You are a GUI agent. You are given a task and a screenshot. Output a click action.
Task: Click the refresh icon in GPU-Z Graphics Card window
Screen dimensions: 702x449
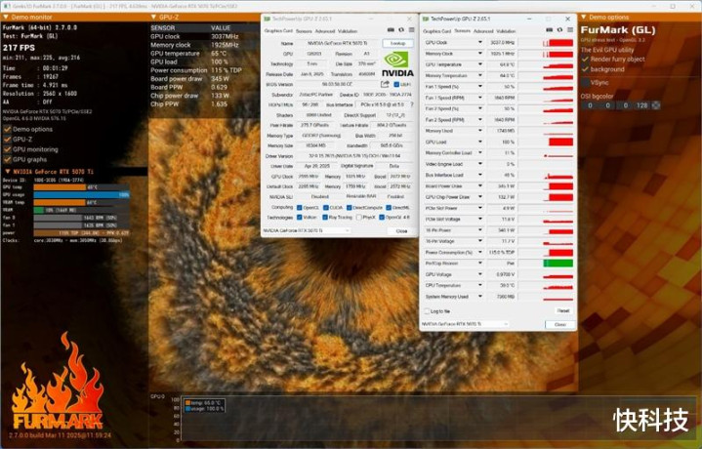pos(401,30)
